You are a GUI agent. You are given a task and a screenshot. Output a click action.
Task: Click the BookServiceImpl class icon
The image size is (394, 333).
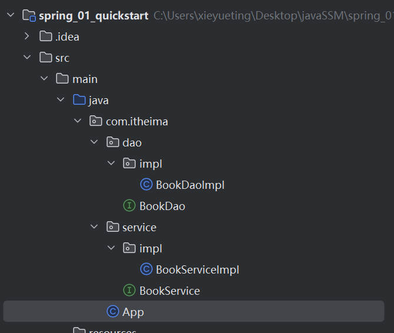pos(146,269)
